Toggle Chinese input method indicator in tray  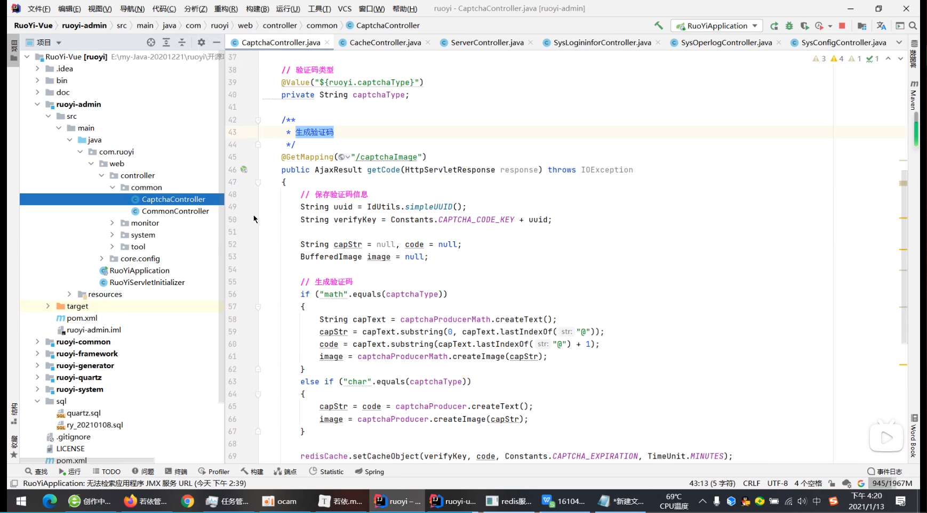coord(817,501)
